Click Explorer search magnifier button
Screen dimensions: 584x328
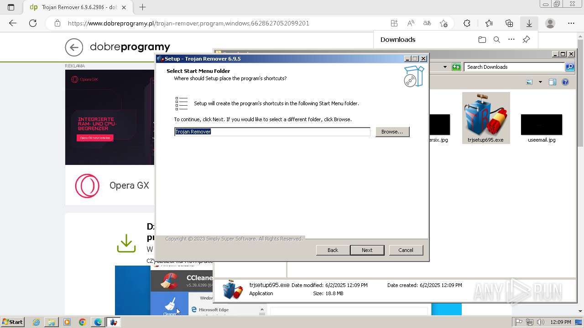pyautogui.click(x=570, y=67)
